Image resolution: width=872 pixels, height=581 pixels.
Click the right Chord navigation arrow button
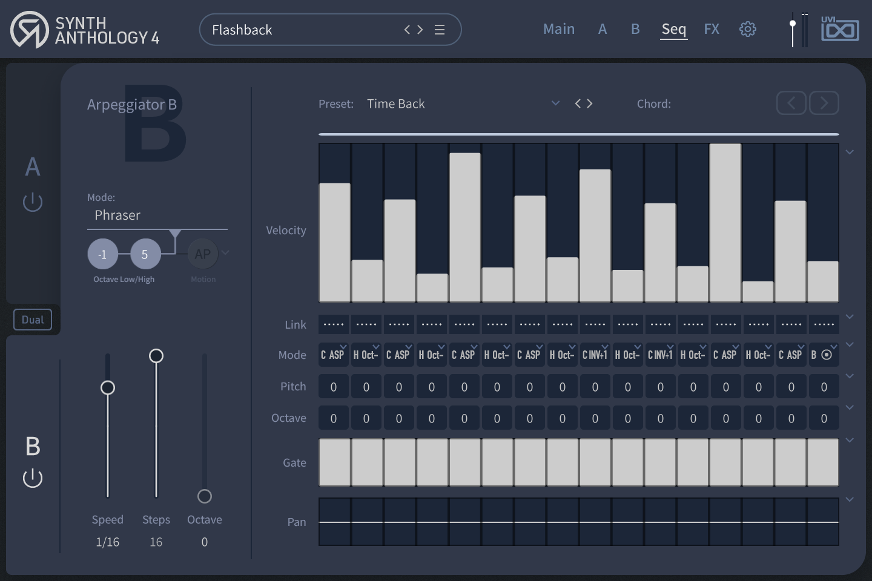point(824,103)
